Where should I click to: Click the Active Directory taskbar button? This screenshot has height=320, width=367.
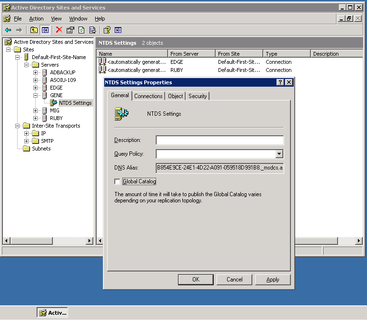52,313
